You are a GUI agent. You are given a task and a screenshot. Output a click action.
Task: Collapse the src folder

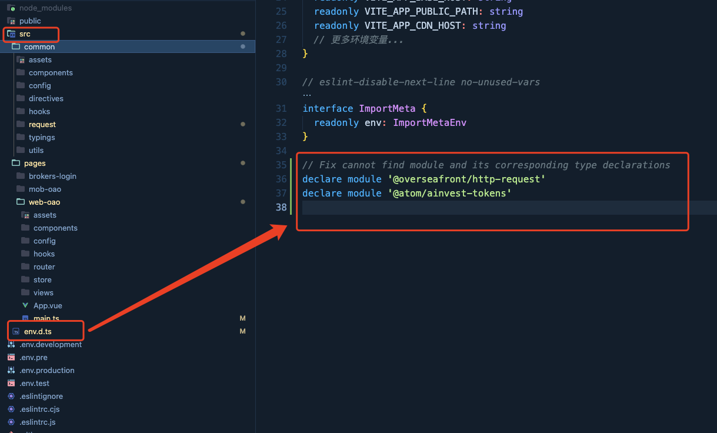[25, 34]
